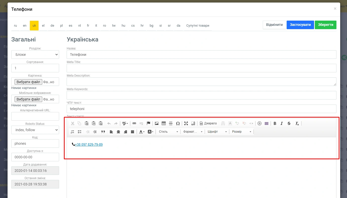Screen dimensions: 347x198
Task: Apply bold formatting
Action: pos(275,123)
